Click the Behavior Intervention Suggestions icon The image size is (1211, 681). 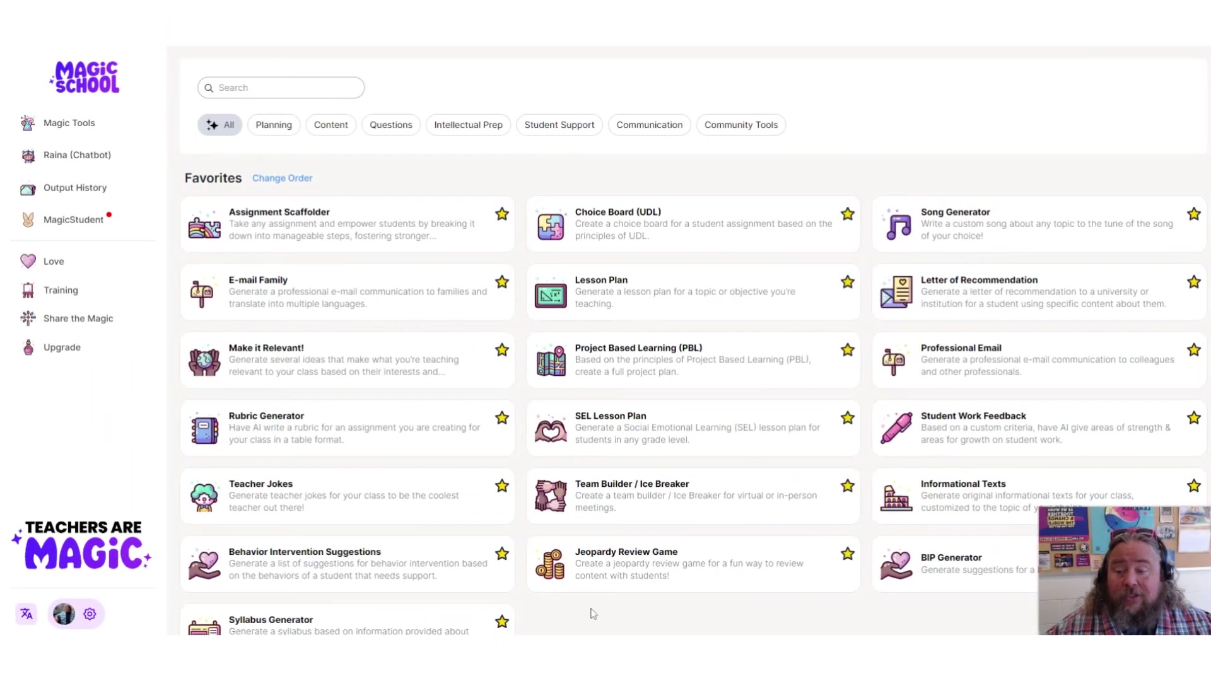pos(204,566)
